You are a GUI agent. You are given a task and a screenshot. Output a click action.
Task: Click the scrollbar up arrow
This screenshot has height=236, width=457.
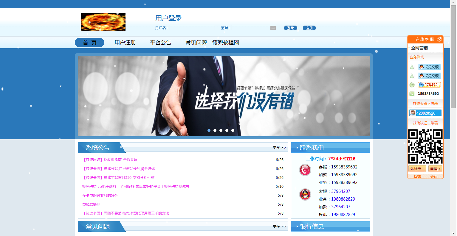(453, 2)
